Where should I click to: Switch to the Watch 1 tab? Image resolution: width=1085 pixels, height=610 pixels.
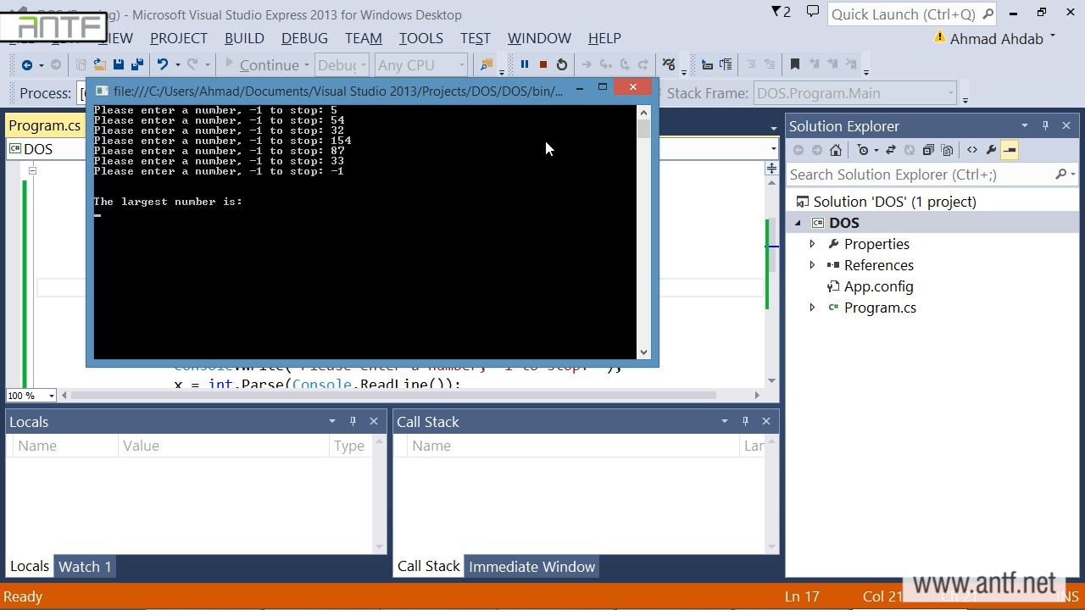tap(85, 567)
